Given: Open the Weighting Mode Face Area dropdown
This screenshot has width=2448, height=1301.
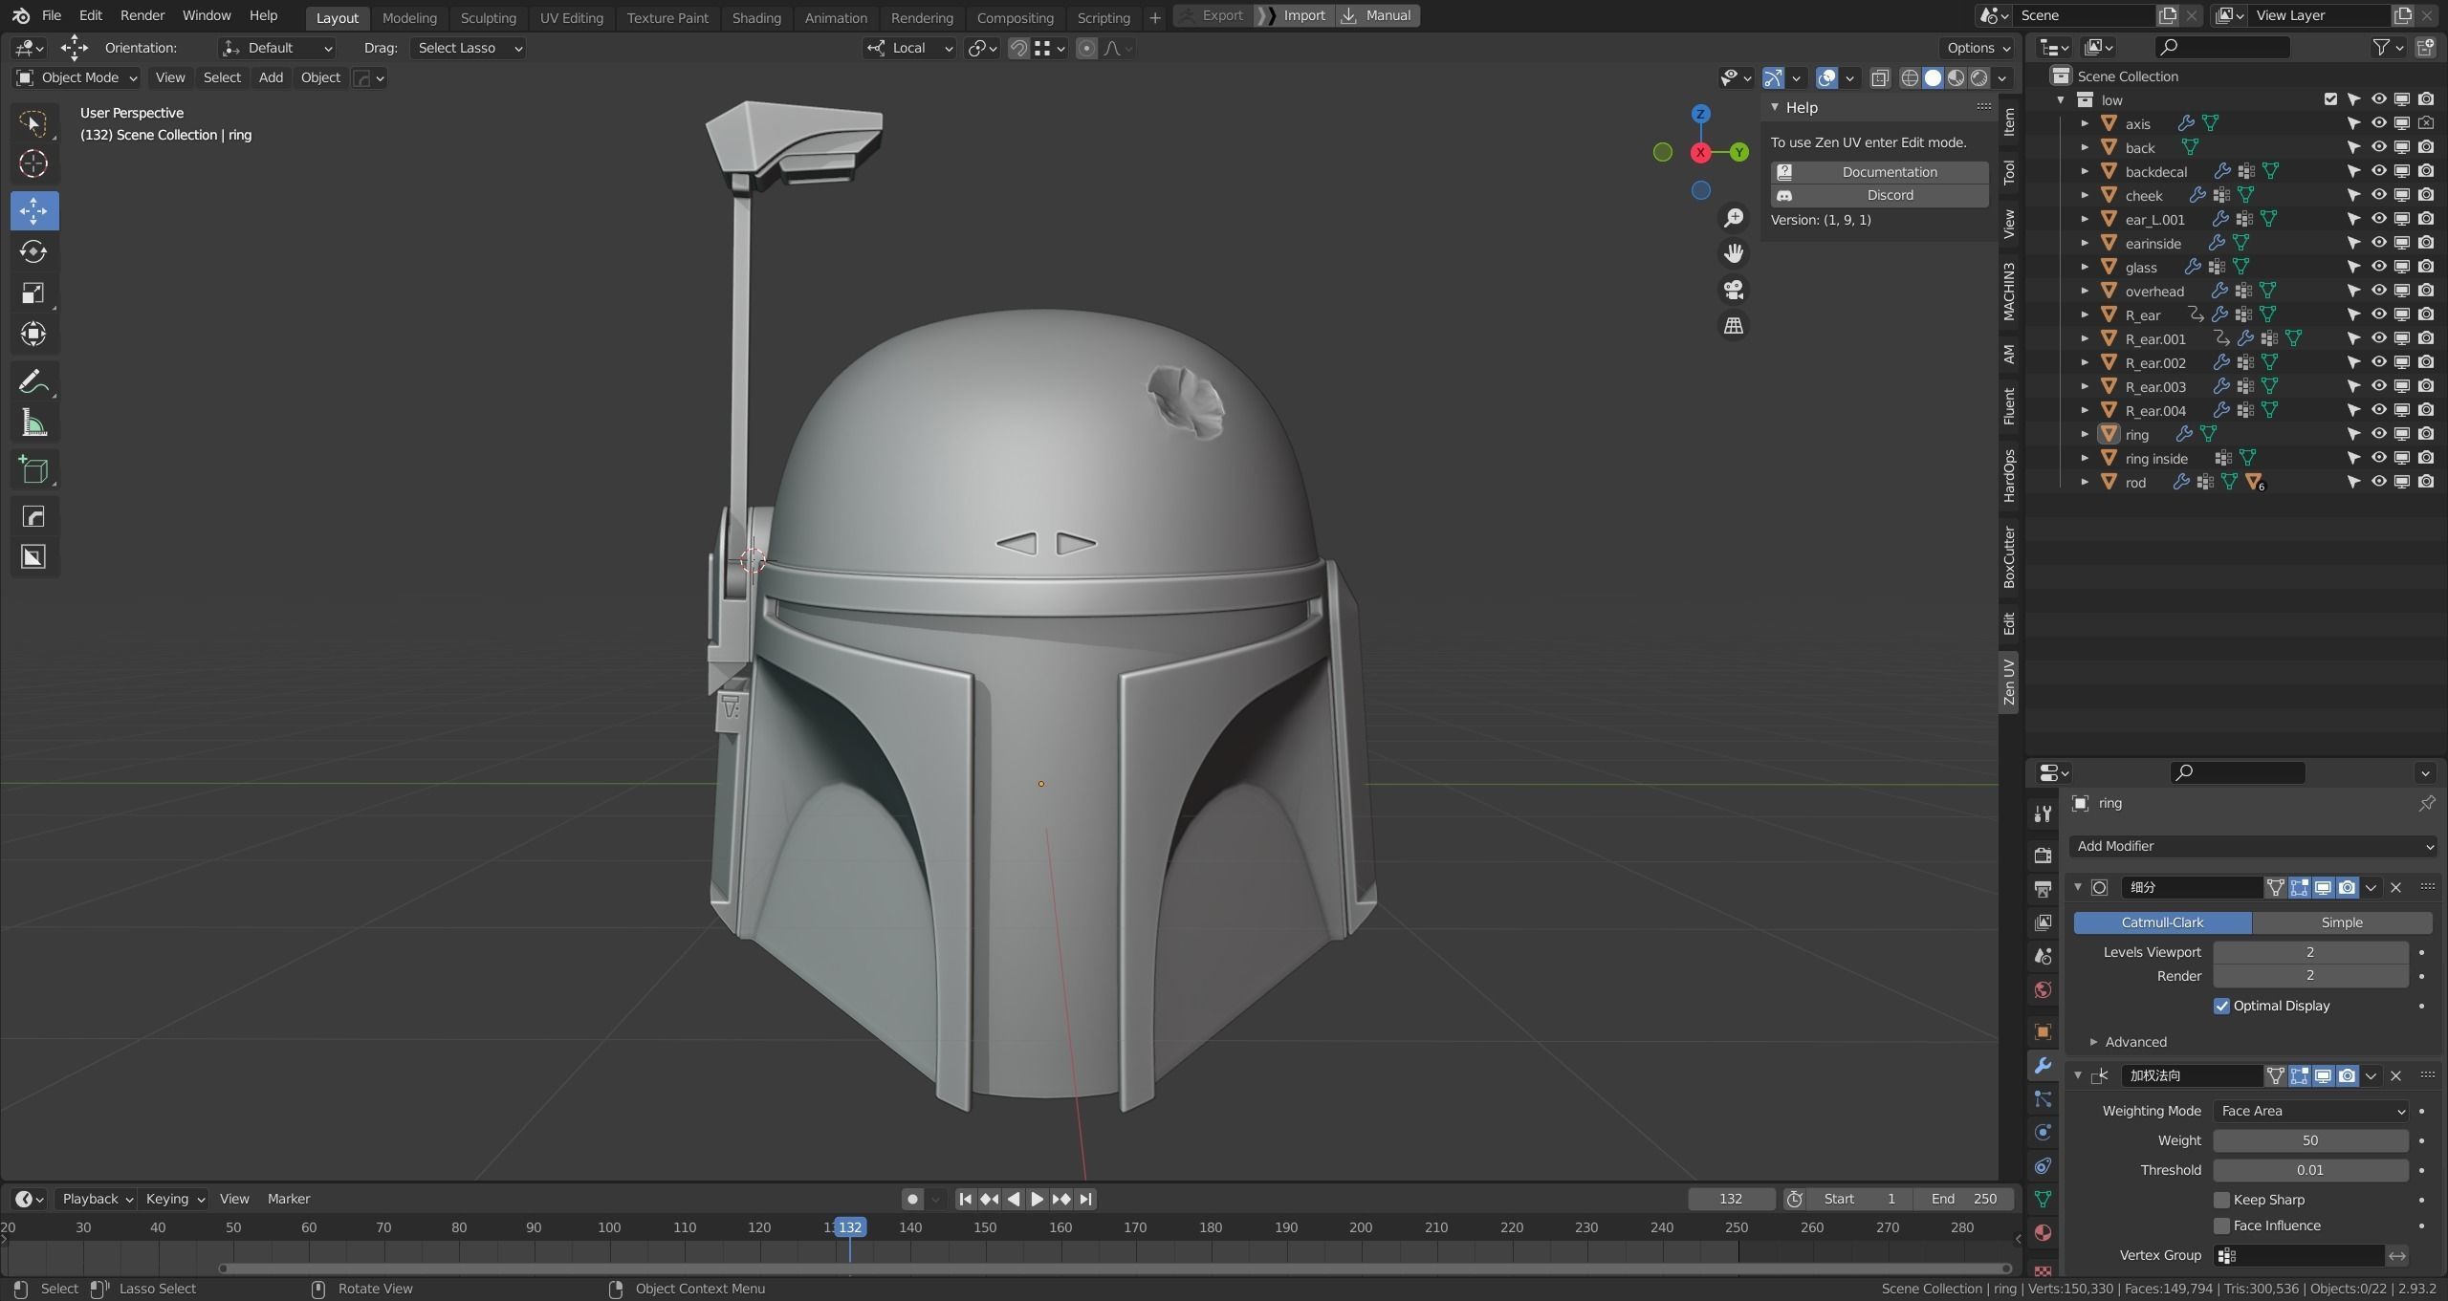Looking at the screenshot, I should [x=2310, y=1111].
